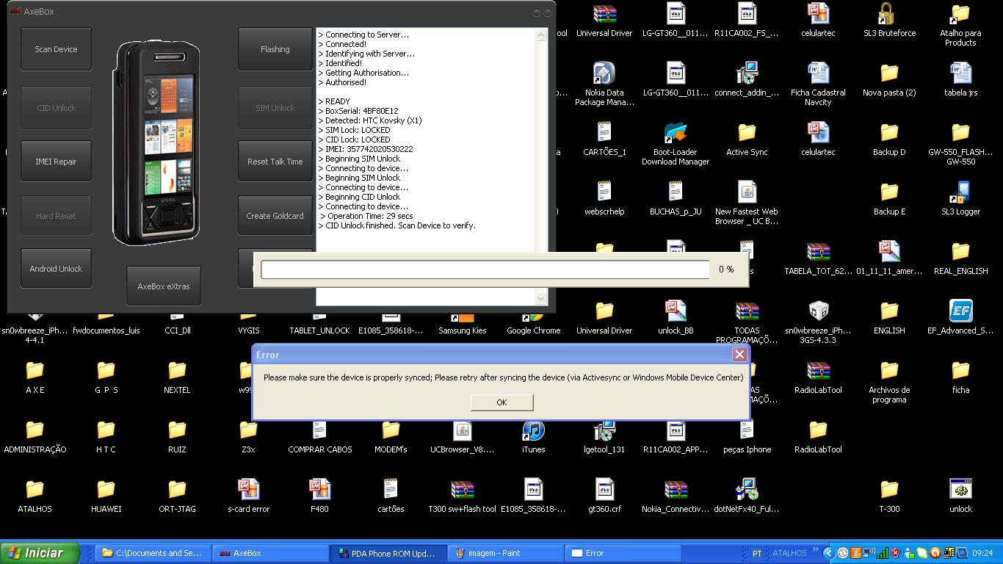Image resolution: width=1003 pixels, height=564 pixels.
Task: Click the Android Unlock button
Action: point(56,269)
